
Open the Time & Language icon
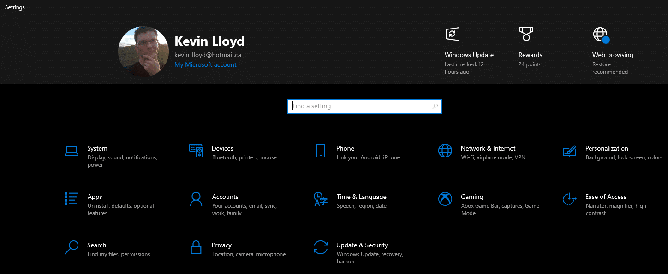321,199
